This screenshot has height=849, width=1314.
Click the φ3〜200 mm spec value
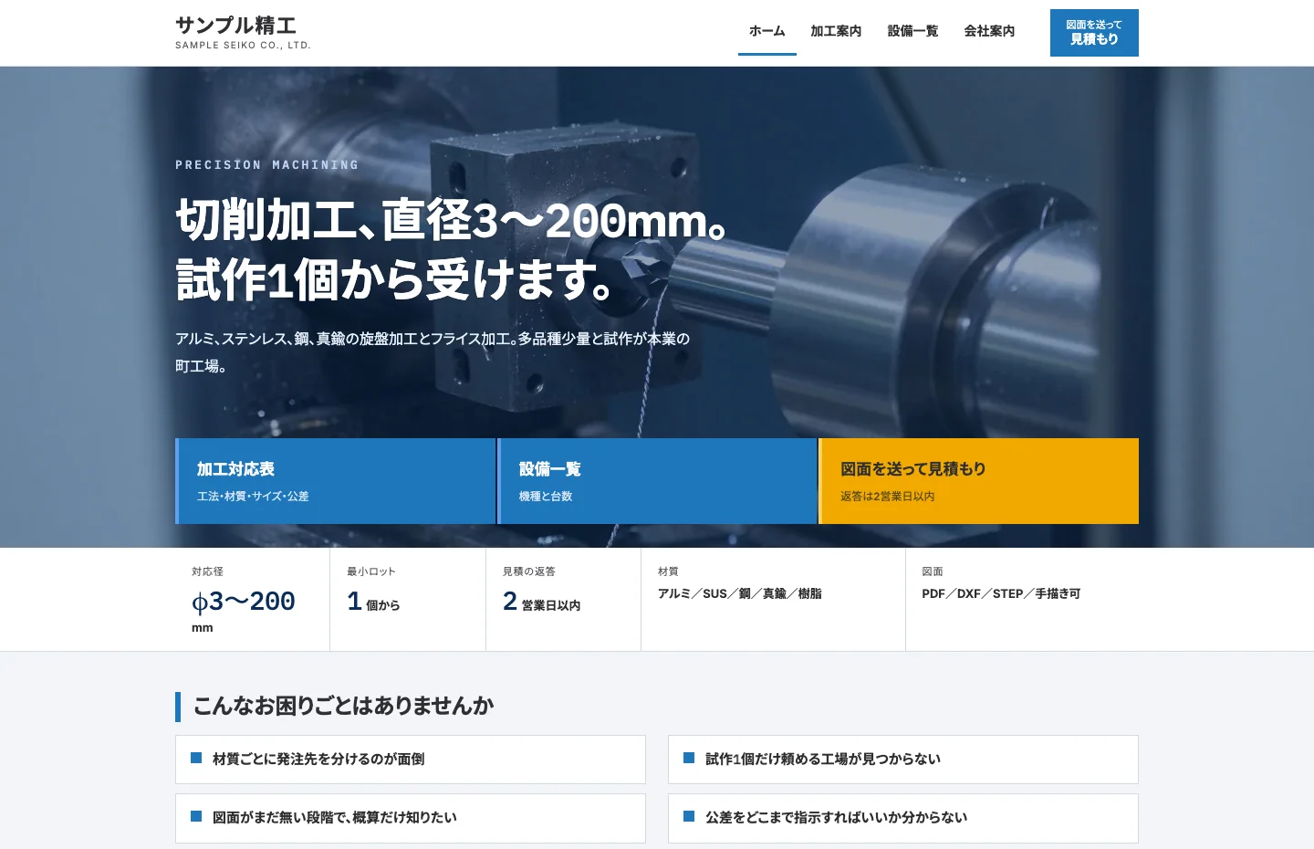243,611
